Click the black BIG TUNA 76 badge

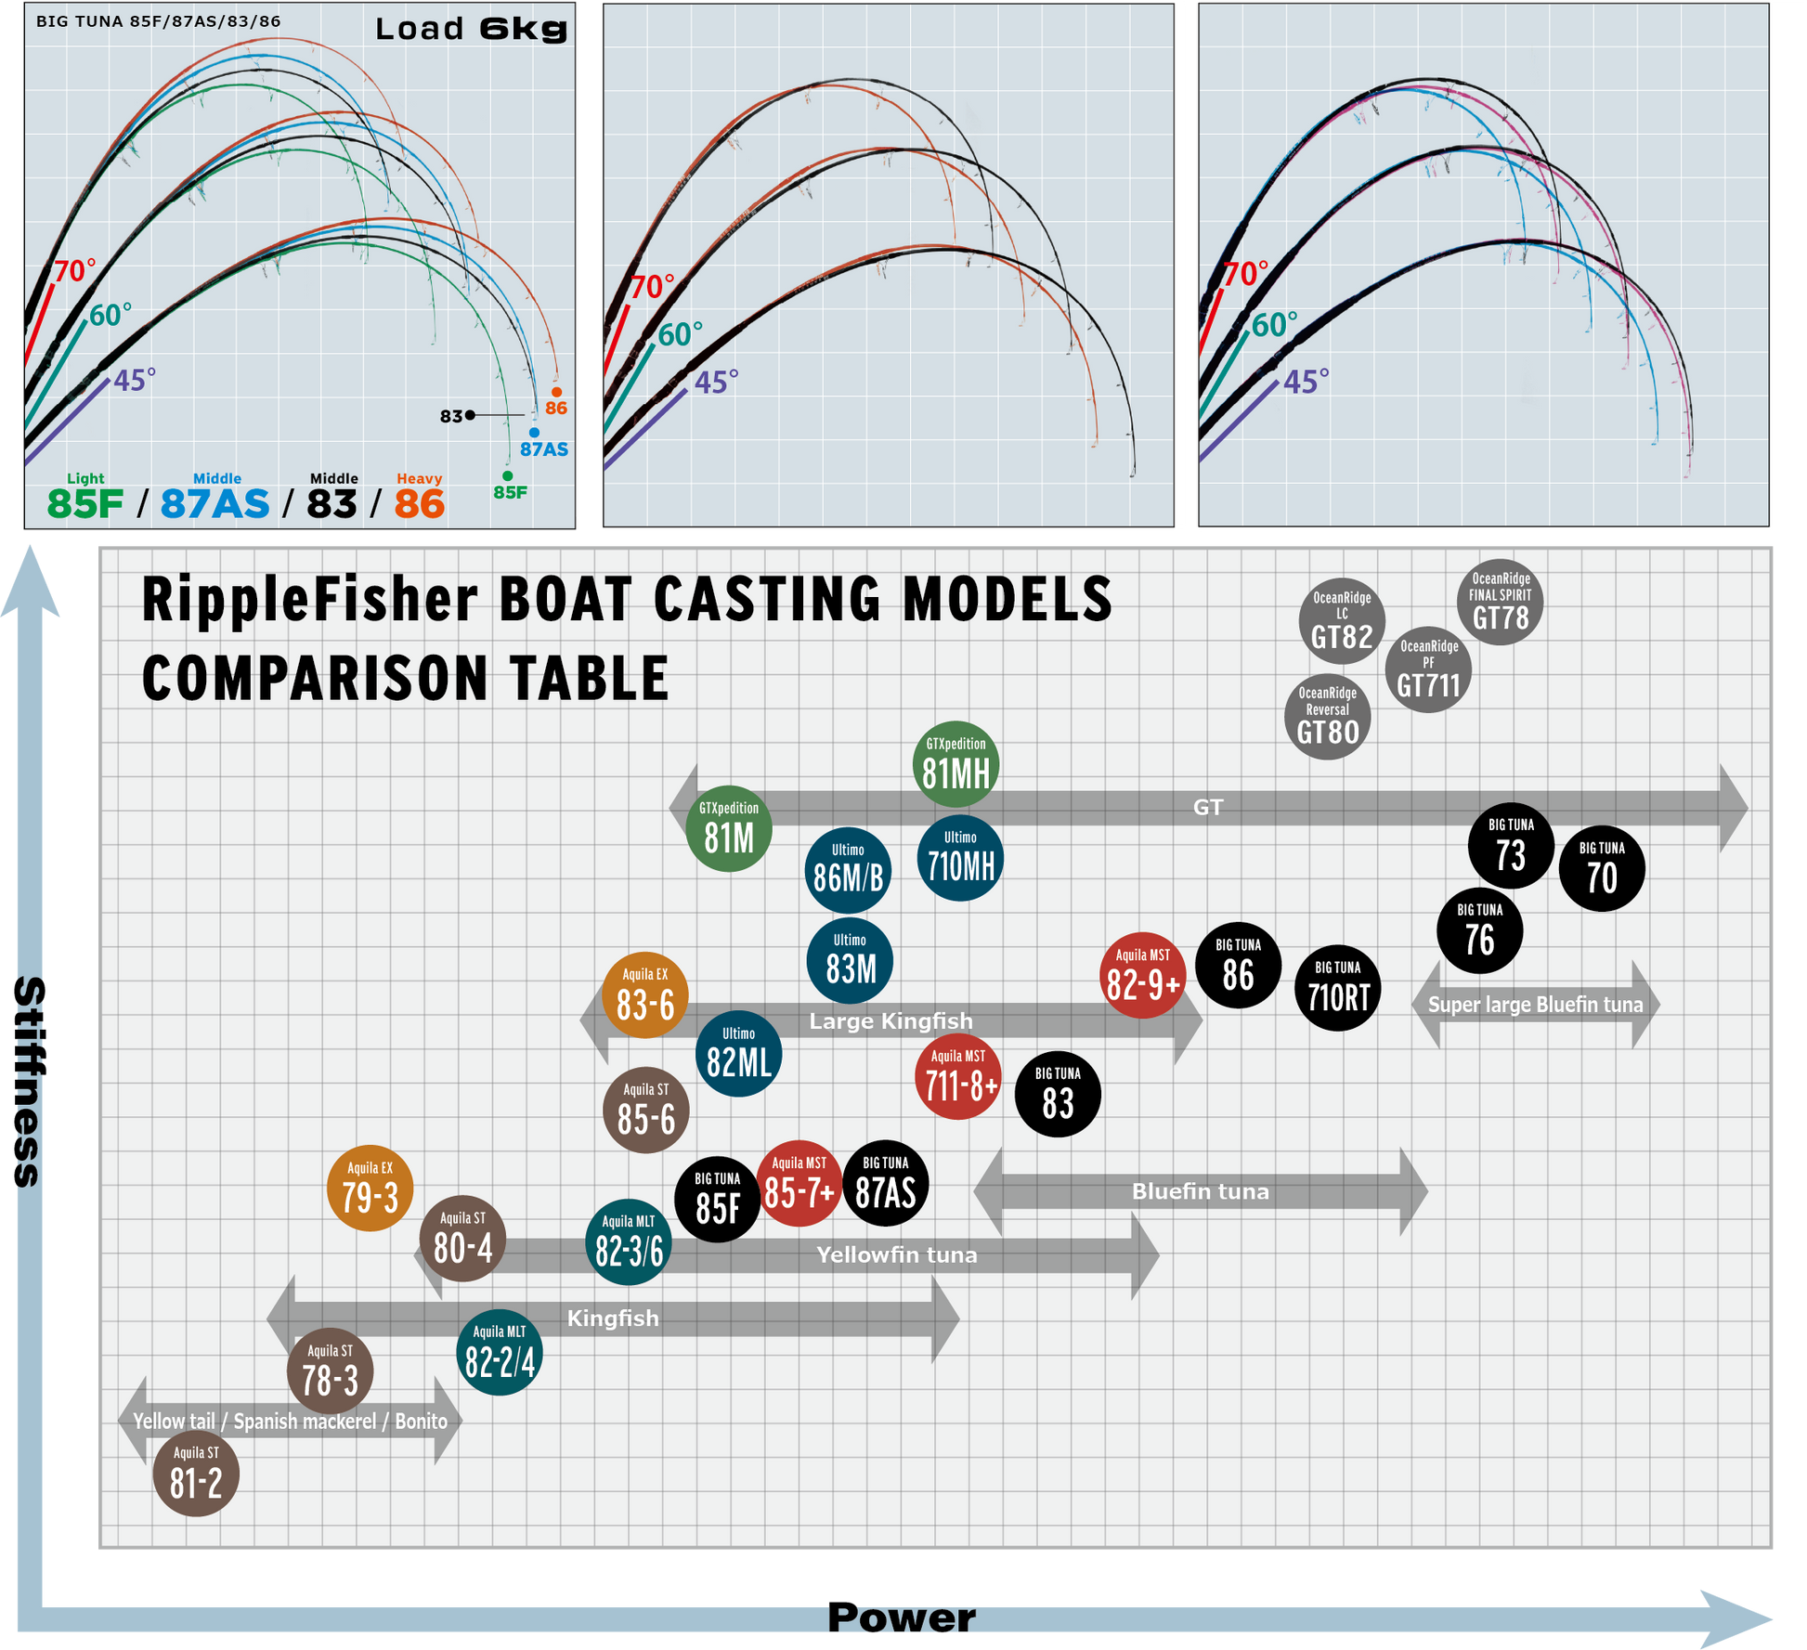(1479, 930)
